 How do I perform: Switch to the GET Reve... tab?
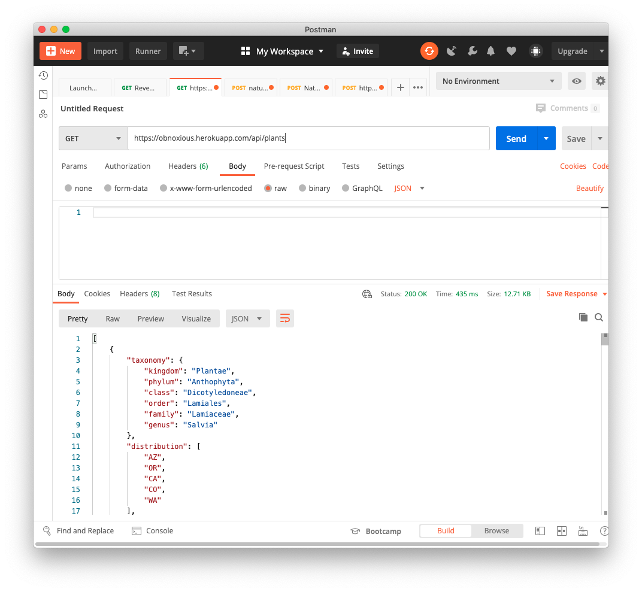pyautogui.click(x=140, y=87)
